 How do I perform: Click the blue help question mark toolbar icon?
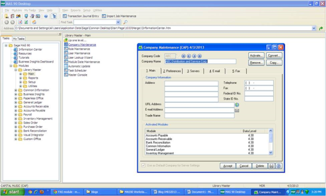coord(46,16)
